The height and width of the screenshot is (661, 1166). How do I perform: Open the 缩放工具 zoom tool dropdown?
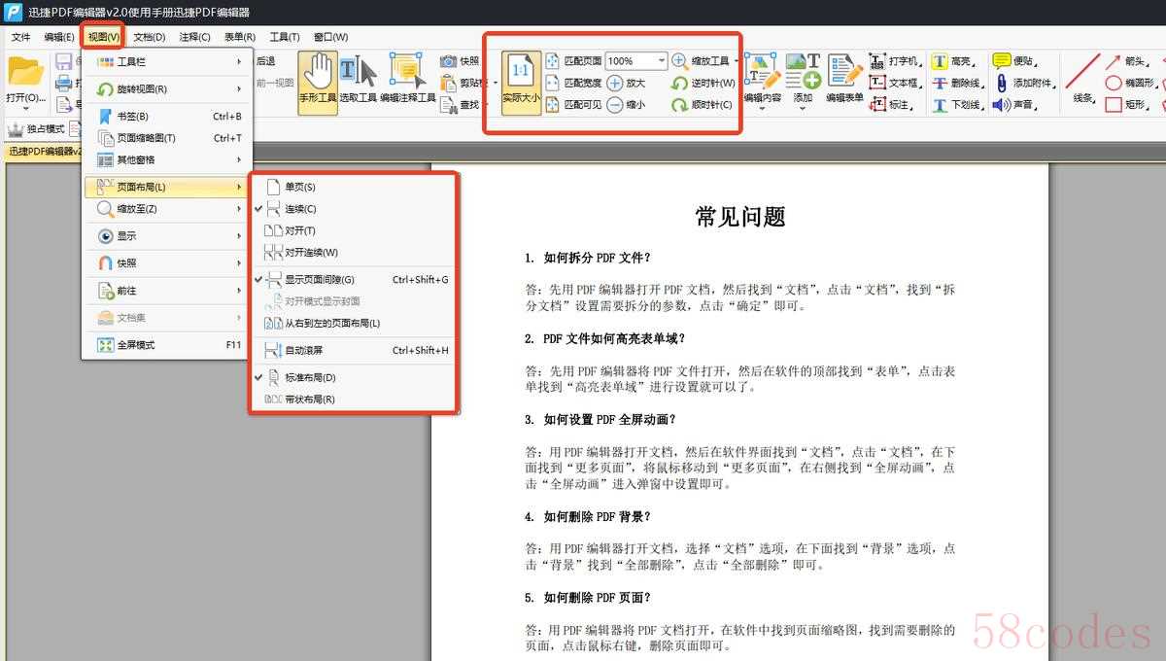click(x=735, y=60)
